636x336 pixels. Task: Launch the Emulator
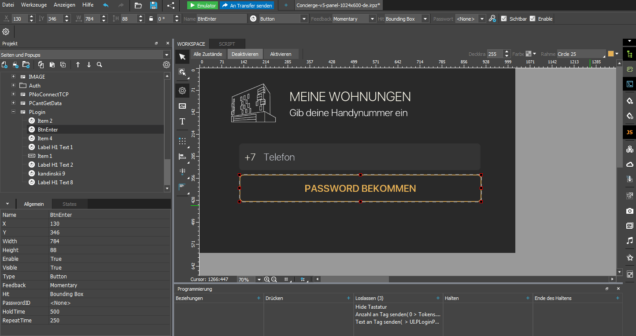(202, 5)
